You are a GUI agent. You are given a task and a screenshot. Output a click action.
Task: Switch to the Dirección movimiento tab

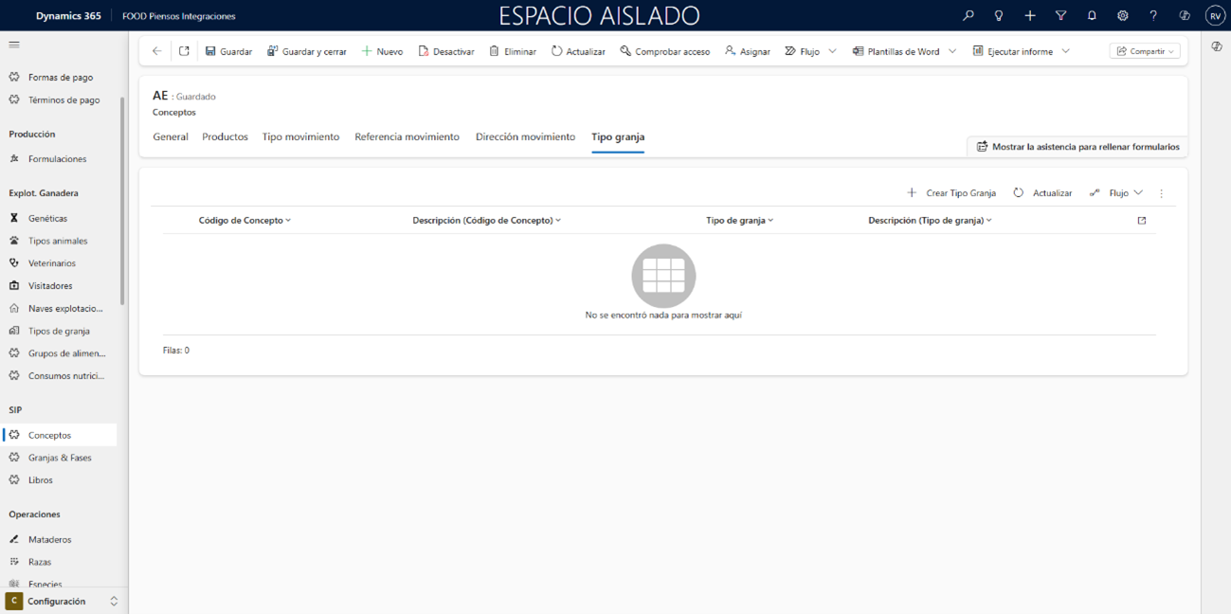(525, 136)
